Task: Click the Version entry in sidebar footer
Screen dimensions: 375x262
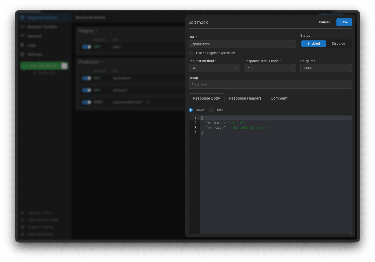Action: pyautogui.click(x=39, y=213)
